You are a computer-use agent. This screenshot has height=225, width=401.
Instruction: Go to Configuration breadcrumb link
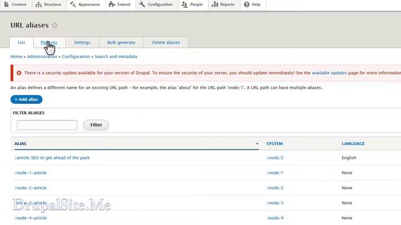click(x=76, y=56)
